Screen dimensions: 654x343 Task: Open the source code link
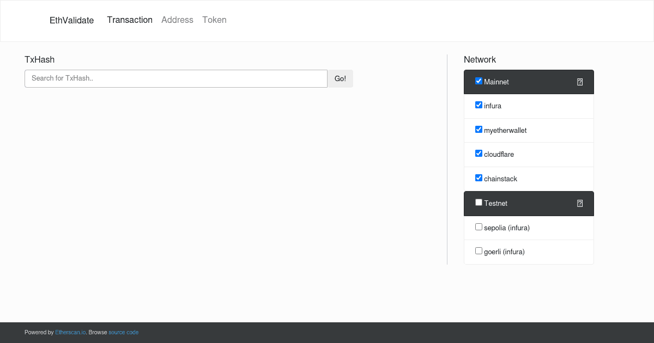point(123,332)
